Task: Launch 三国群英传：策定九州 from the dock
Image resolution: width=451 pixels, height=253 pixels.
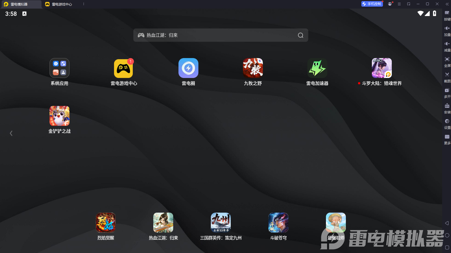Action: [221, 223]
